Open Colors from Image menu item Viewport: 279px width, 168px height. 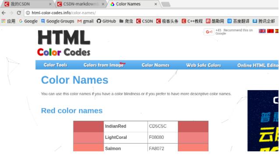(x=104, y=65)
